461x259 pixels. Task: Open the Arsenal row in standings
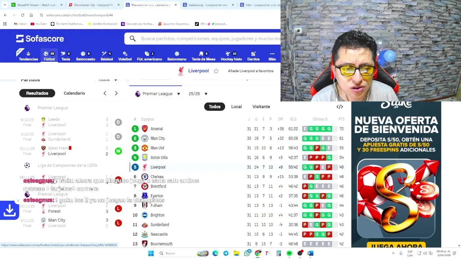click(x=238, y=129)
